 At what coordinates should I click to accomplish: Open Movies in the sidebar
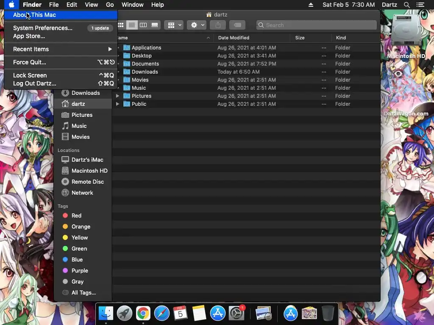click(x=83, y=137)
